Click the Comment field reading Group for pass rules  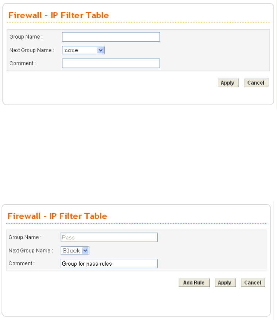109,263
